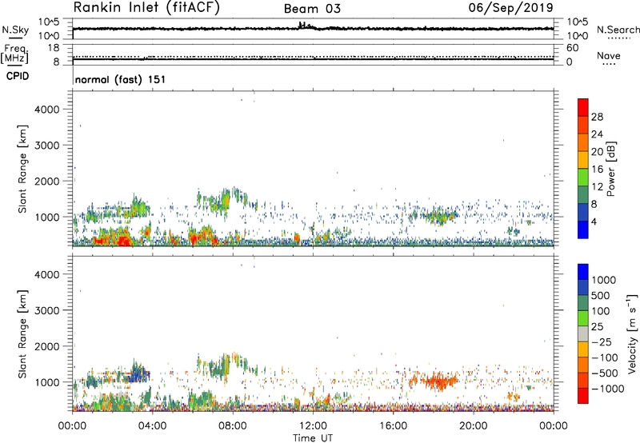Click the '18' frequency axis value

coord(54,48)
